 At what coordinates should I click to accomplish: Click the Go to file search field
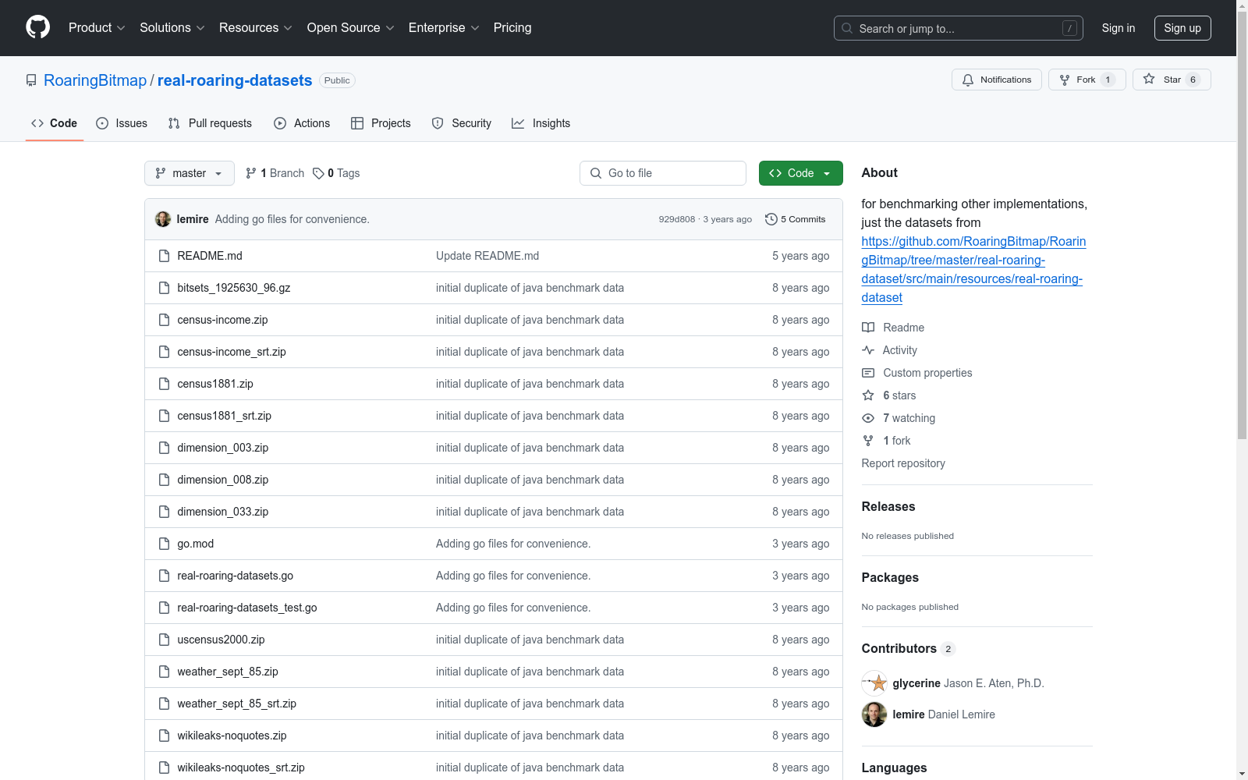pyautogui.click(x=663, y=173)
